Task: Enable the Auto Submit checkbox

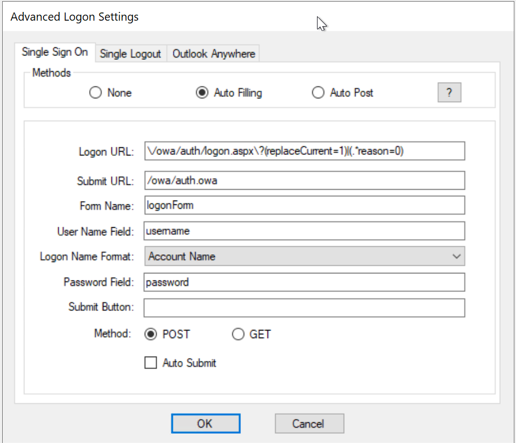Action: pyautogui.click(x=151, y=363)
